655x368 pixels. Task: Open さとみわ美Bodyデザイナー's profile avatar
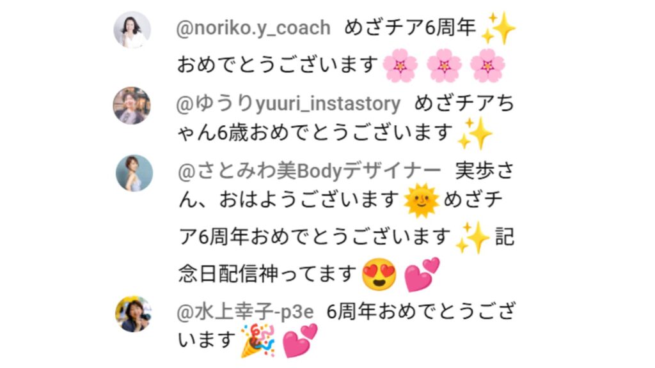pos(134,173)
